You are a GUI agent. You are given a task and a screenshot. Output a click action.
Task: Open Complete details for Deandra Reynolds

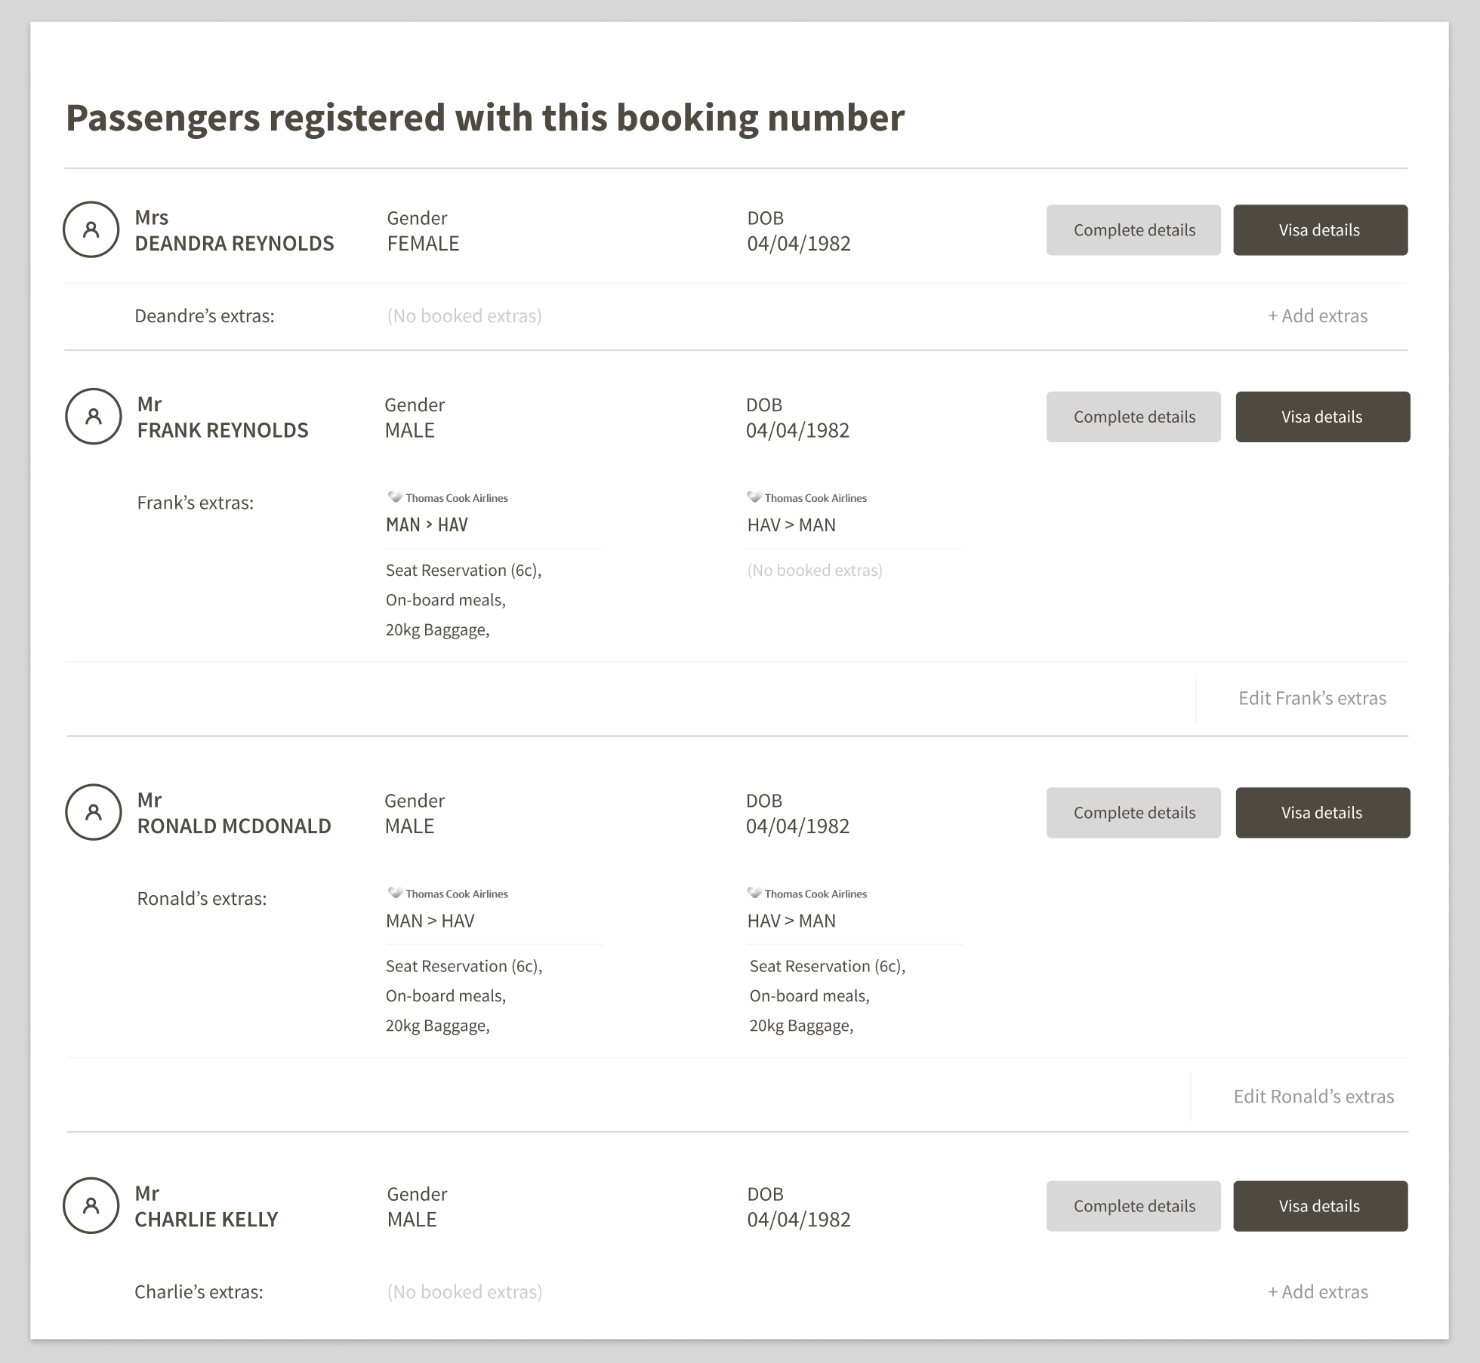click(1133, 230)
